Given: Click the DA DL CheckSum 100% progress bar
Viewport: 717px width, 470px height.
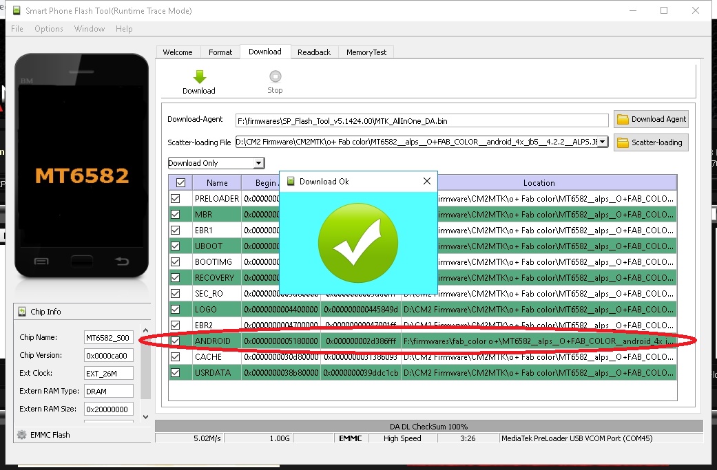Looking at the screenshot, I should coord(429,426).
